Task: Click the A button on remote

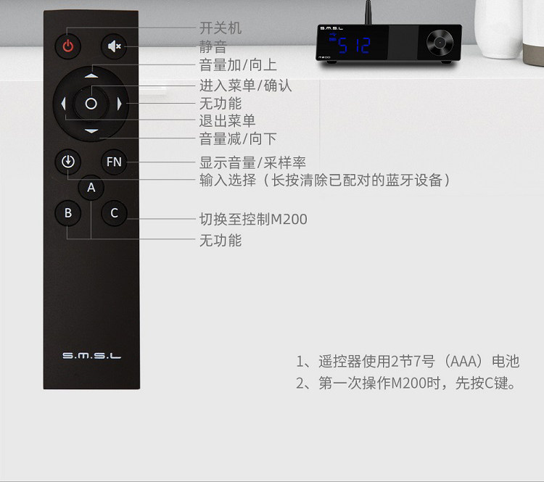Action: (x=91, y=188)
